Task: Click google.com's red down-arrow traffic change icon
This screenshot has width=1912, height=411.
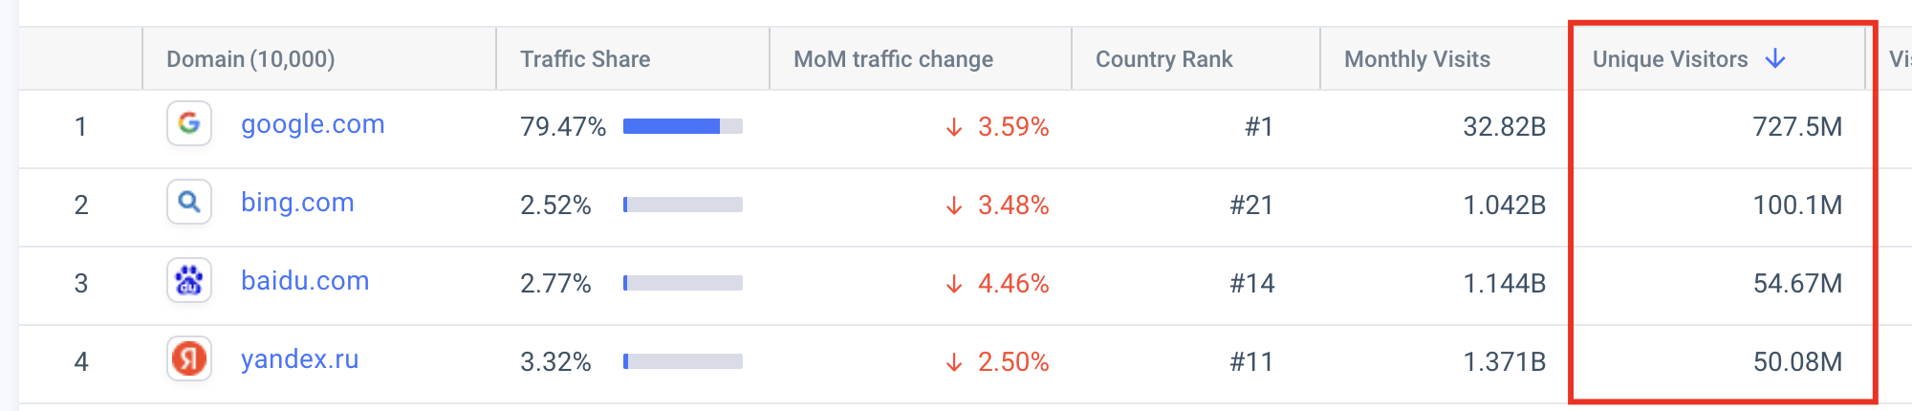Action: [954, 127]
